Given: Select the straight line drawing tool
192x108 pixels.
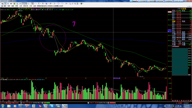Looking at the screenshot, I should pyautogui.click(x=35, y=4).
